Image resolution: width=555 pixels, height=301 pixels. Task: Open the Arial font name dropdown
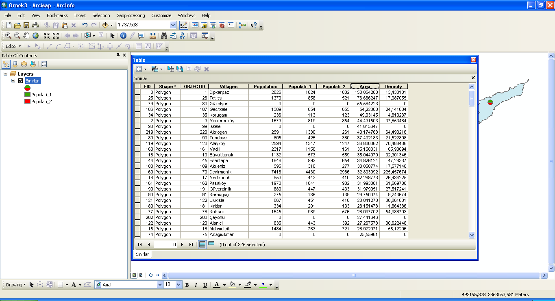tap(160, 285)
